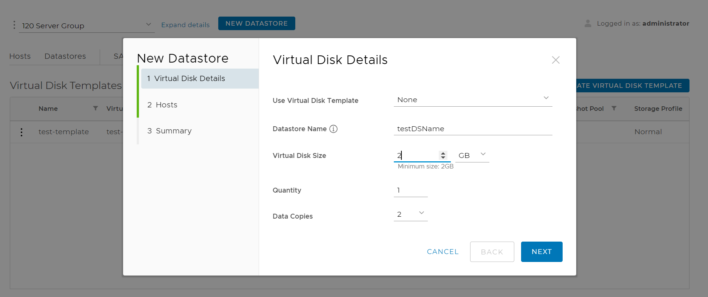708x297 pixels.
Task: Open the 120 Server Group selector
Action: 86,26
